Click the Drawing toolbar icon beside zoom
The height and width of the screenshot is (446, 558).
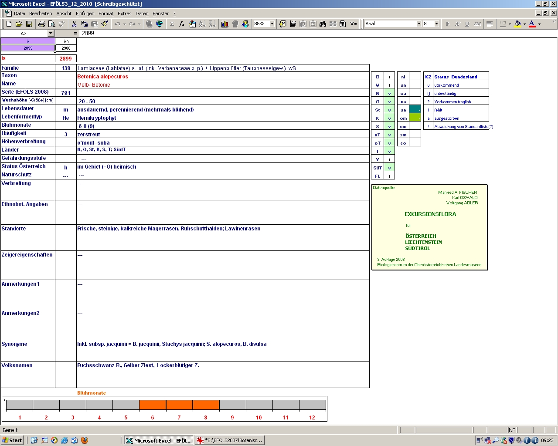pos(245,24)
